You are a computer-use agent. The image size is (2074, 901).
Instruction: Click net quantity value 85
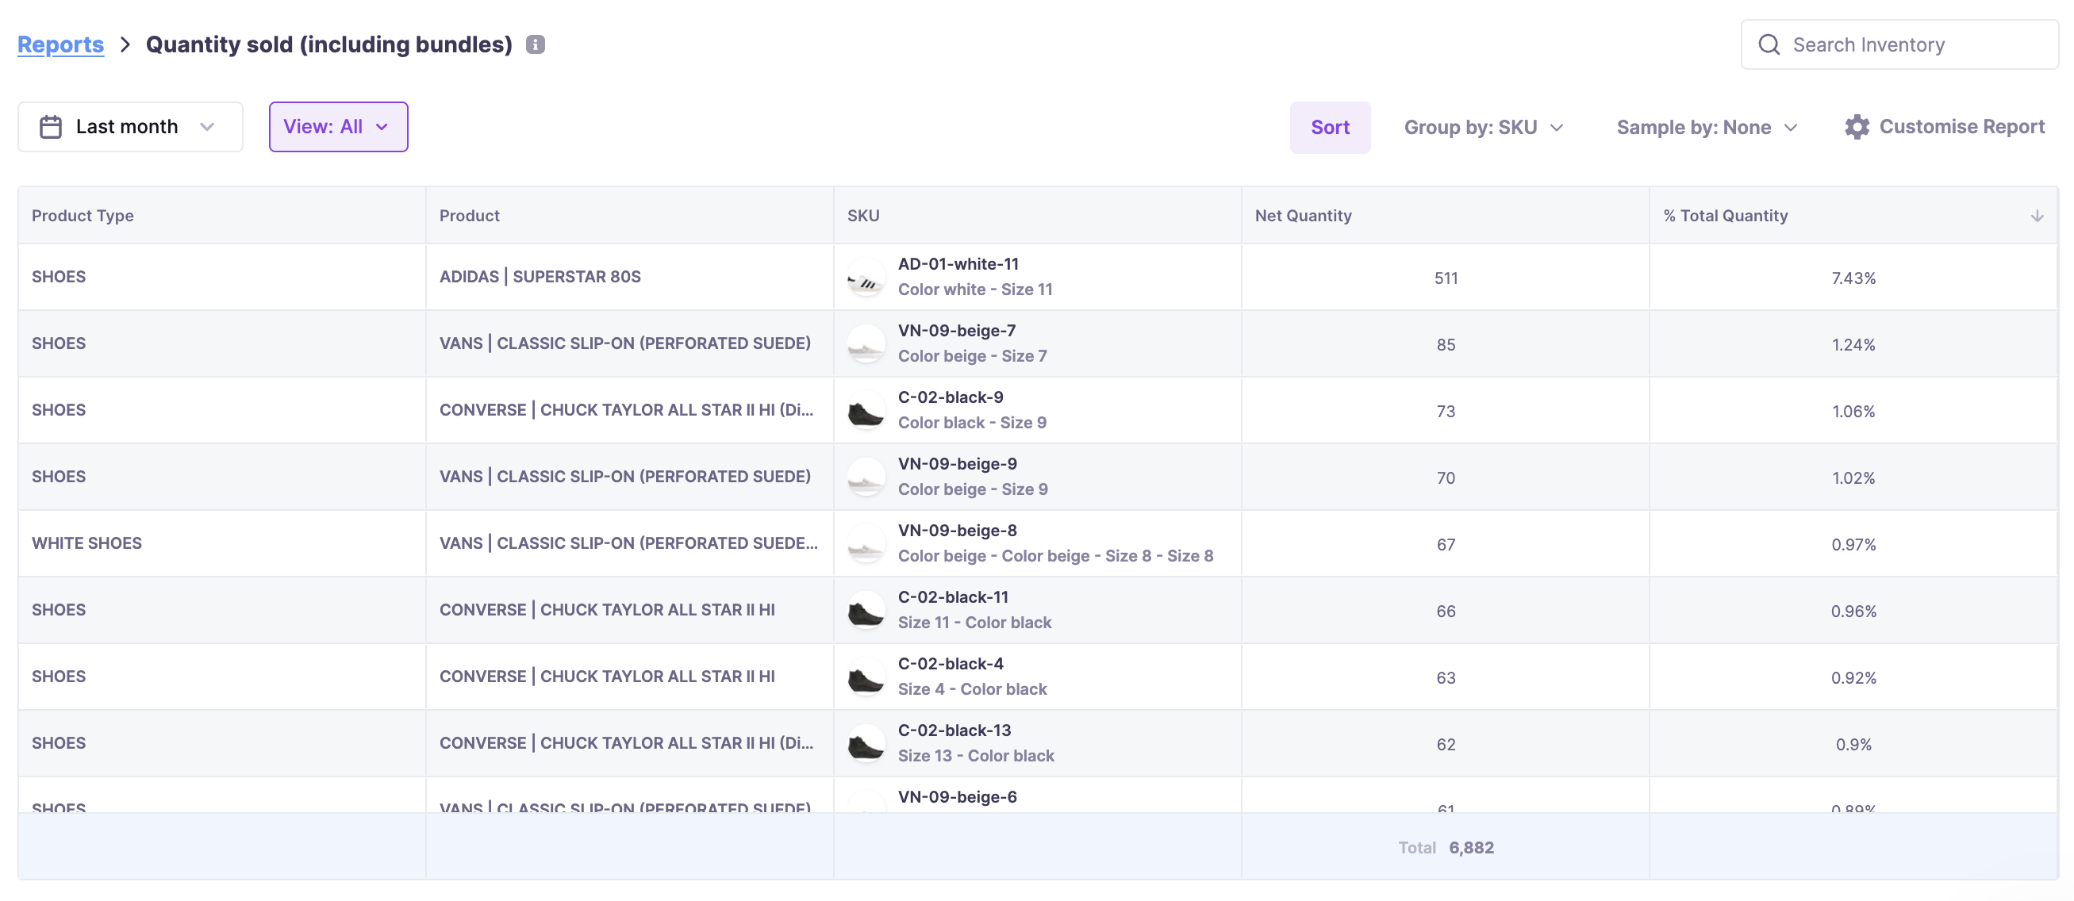(x=1446, y=346)
